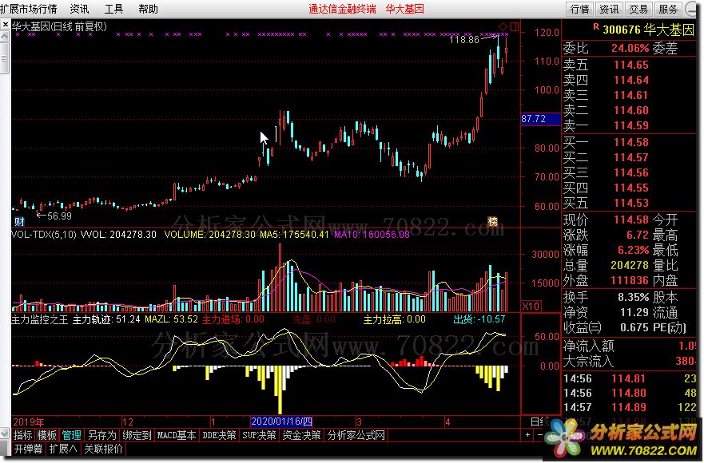This screenshot has width=704, height=463.
Task: Click the 资讯 button at top right
Action: point(609,9)
